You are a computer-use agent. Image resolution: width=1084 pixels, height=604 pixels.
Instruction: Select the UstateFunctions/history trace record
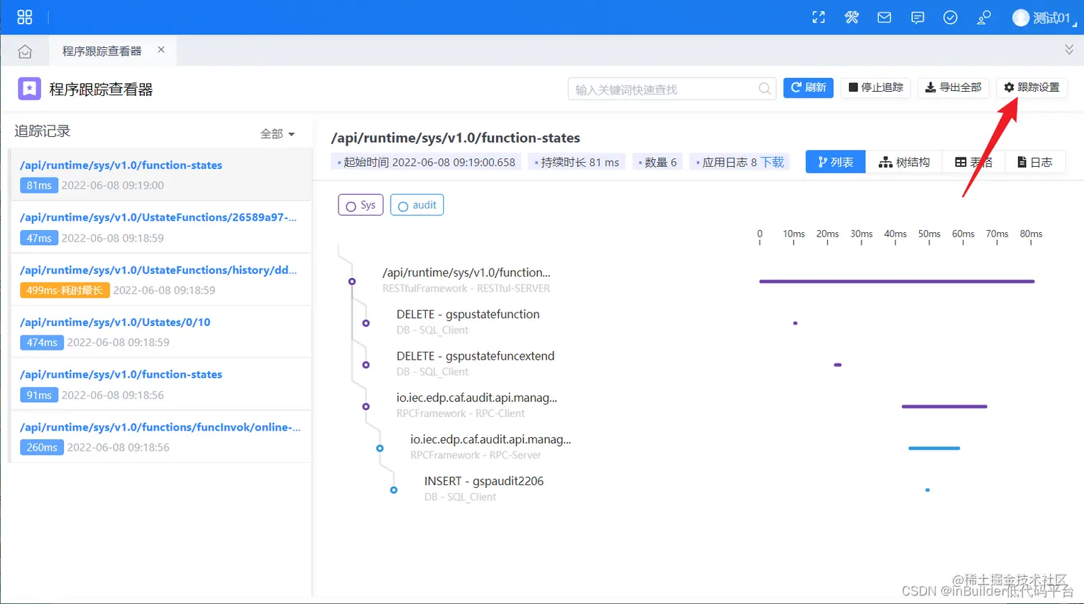(161, 279)
